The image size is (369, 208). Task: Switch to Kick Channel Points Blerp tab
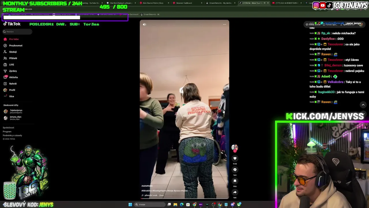pos(154,3)
